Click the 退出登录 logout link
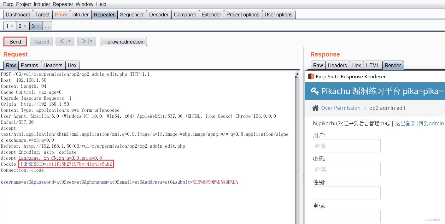The width and height of the screenshot is (445, 224). pos(405,123)
